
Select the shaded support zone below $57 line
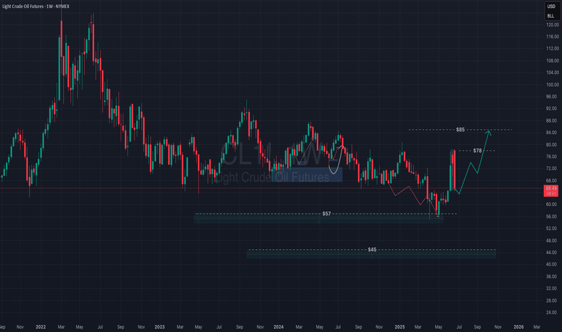318,219
